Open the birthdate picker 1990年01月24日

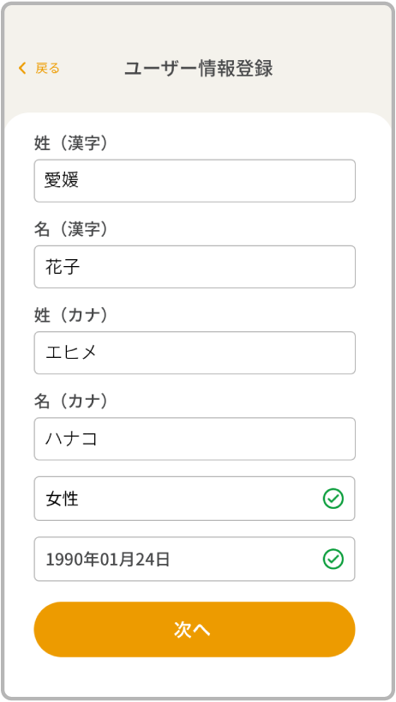[195, 560]
